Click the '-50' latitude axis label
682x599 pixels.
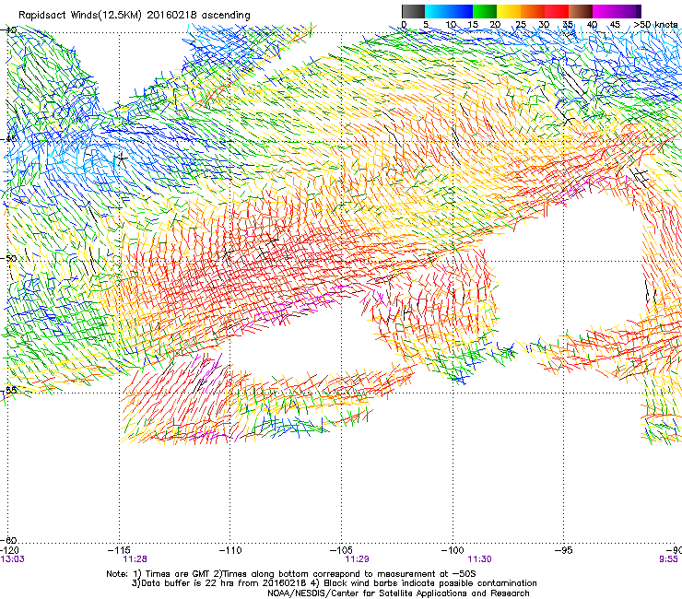point(8,258)
